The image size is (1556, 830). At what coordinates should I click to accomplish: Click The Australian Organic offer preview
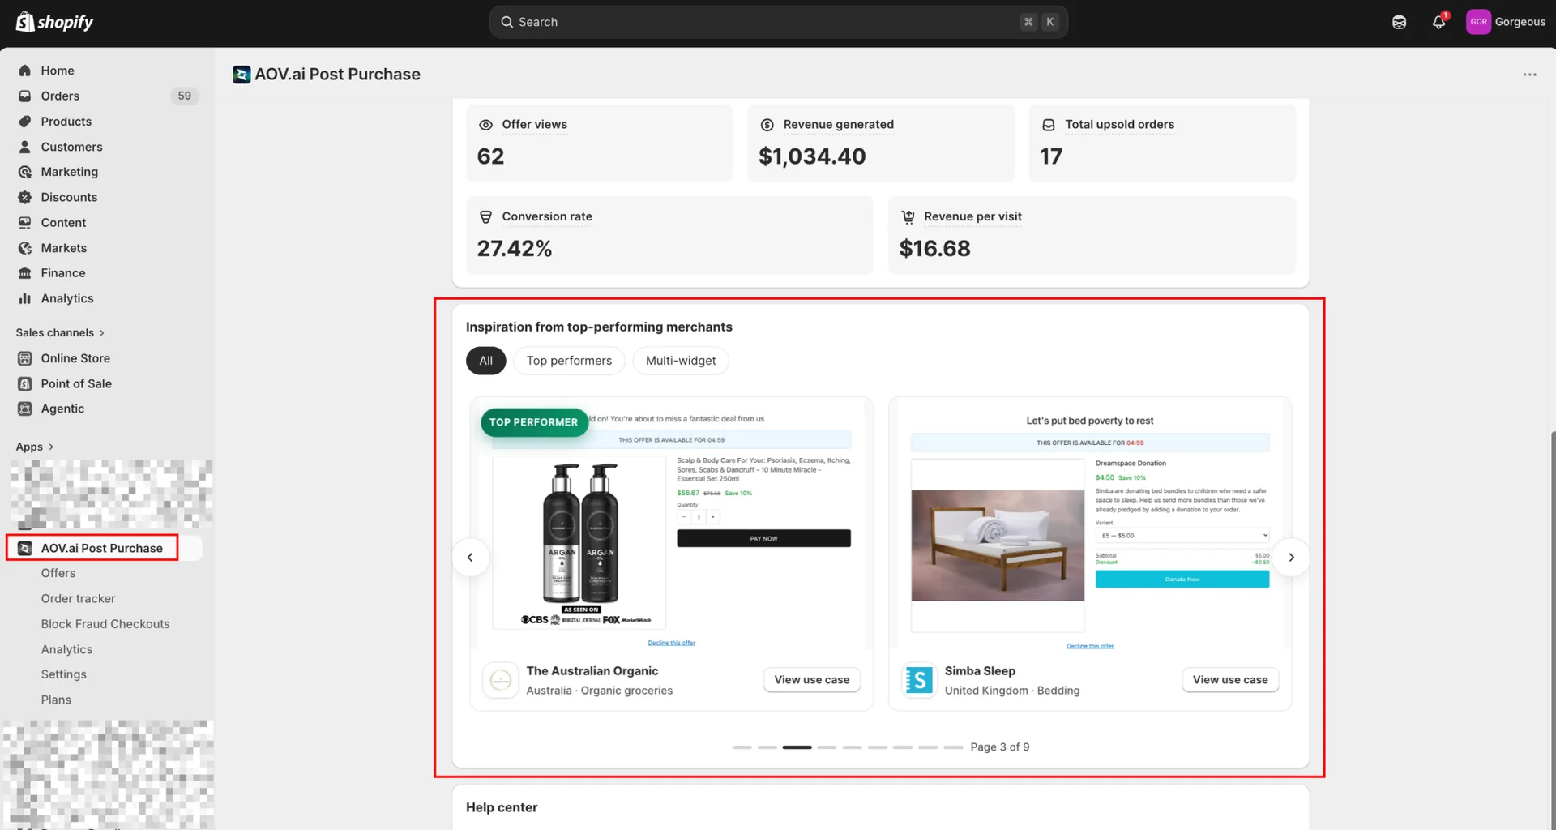(x=672, y=524)
